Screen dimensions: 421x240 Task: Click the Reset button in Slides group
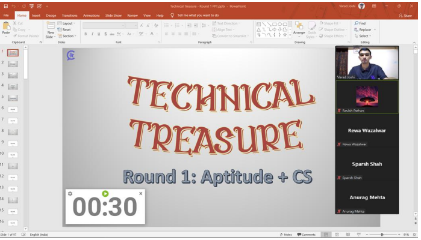(x=65, y=29)
